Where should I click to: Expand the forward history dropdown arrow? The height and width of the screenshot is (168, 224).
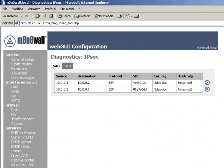[32, 16]
